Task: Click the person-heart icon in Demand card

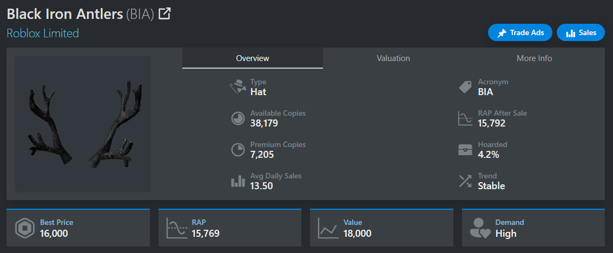Action: (x=480, y=228)
